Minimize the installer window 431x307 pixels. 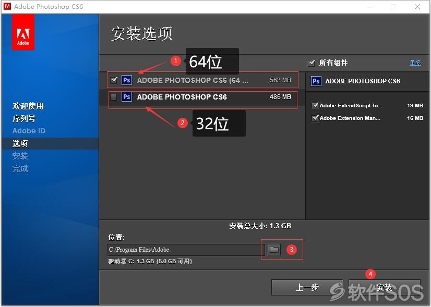click(x=370, y=7)
